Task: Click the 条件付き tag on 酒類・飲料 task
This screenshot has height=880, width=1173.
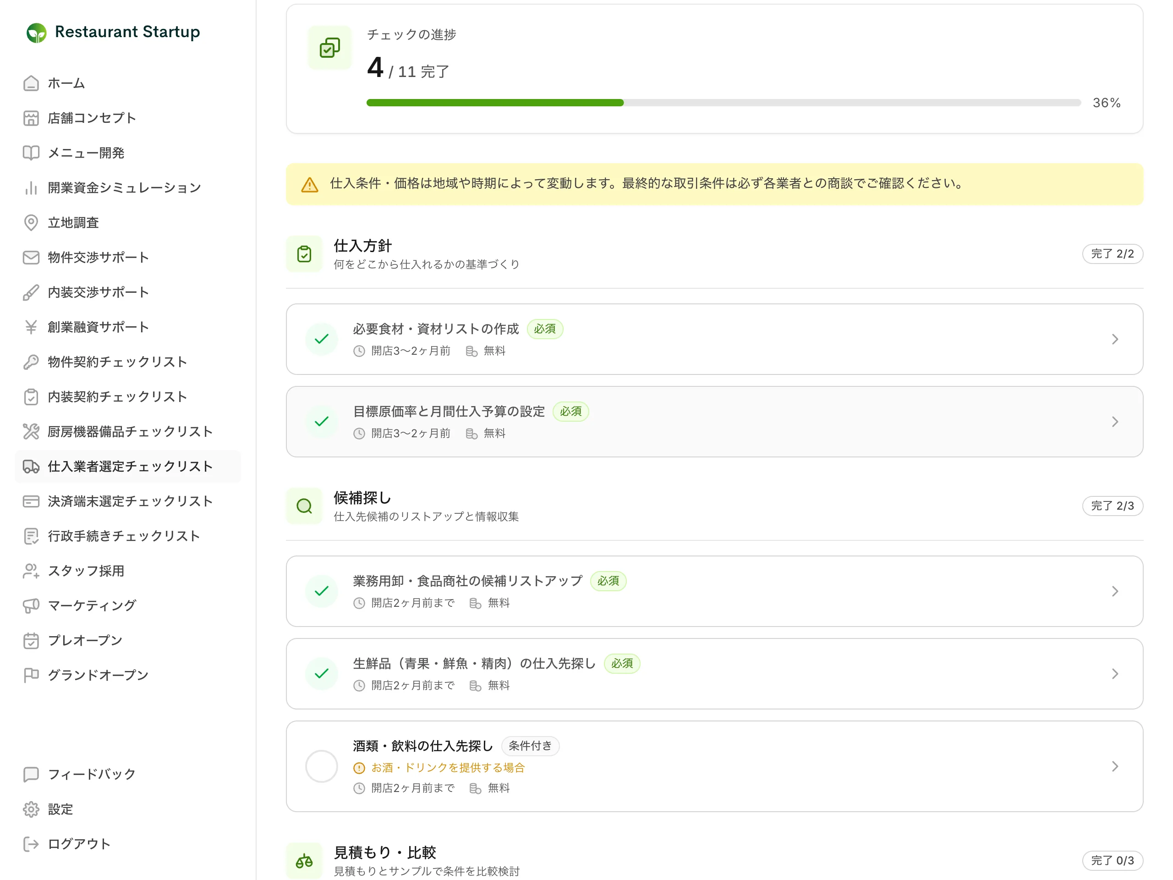Action: click(x=530, y=746)
